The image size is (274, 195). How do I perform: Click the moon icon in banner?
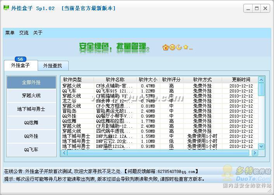[x=179, y=47]
